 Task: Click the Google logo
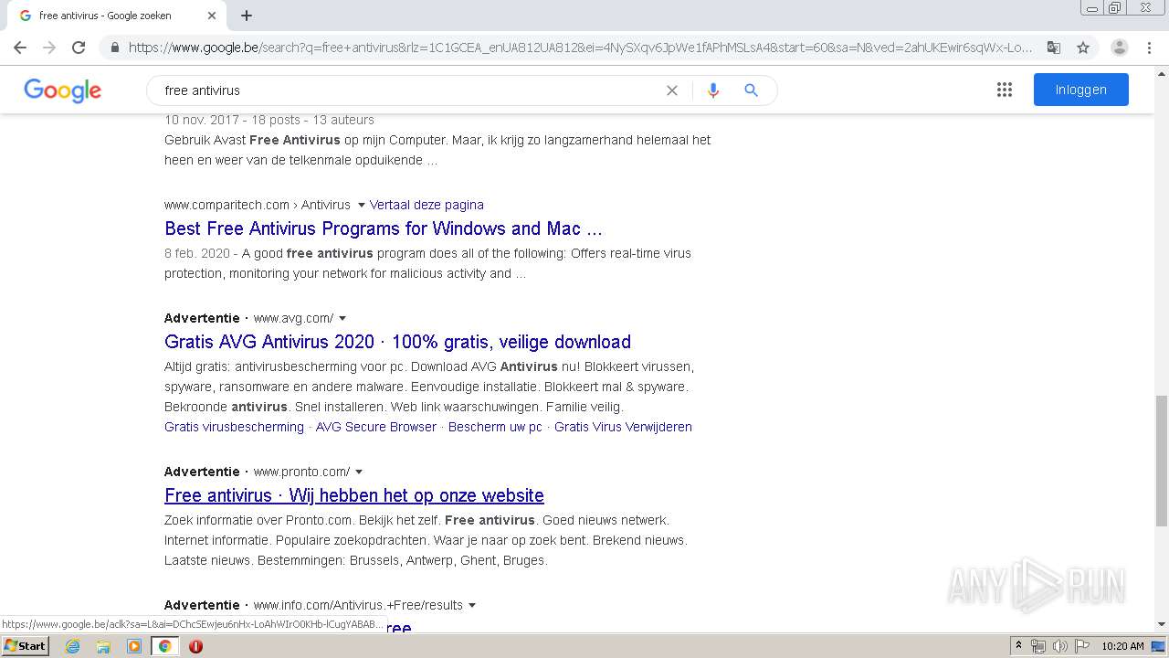62,90
